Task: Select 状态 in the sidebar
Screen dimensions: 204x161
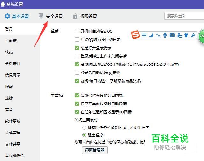Action: 9,52
